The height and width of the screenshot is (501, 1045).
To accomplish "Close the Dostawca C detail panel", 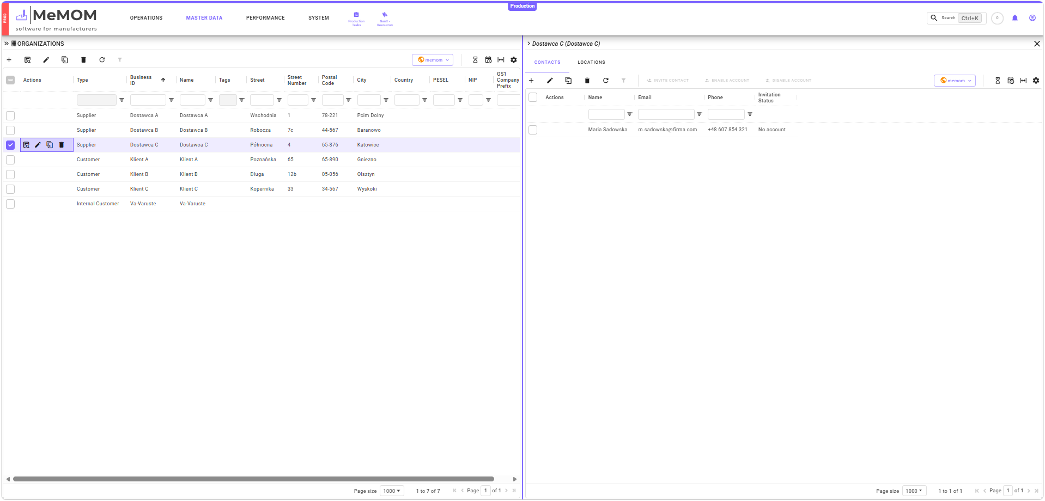I will click(1037, 44).
